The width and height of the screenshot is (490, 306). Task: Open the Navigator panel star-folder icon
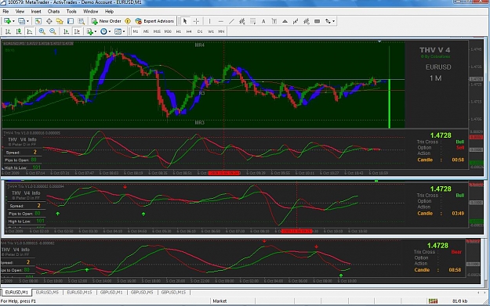pyautogui.click(x=60, y=21)
